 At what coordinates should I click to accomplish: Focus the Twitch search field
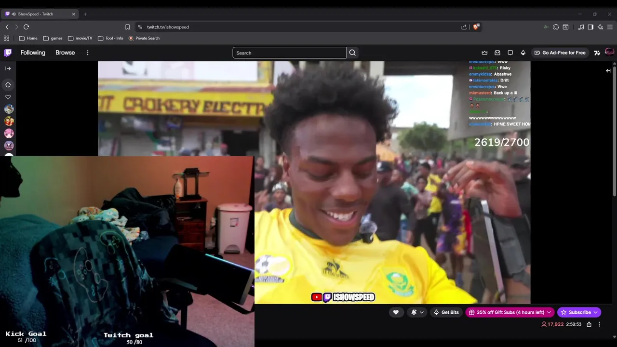pos(289,53)
